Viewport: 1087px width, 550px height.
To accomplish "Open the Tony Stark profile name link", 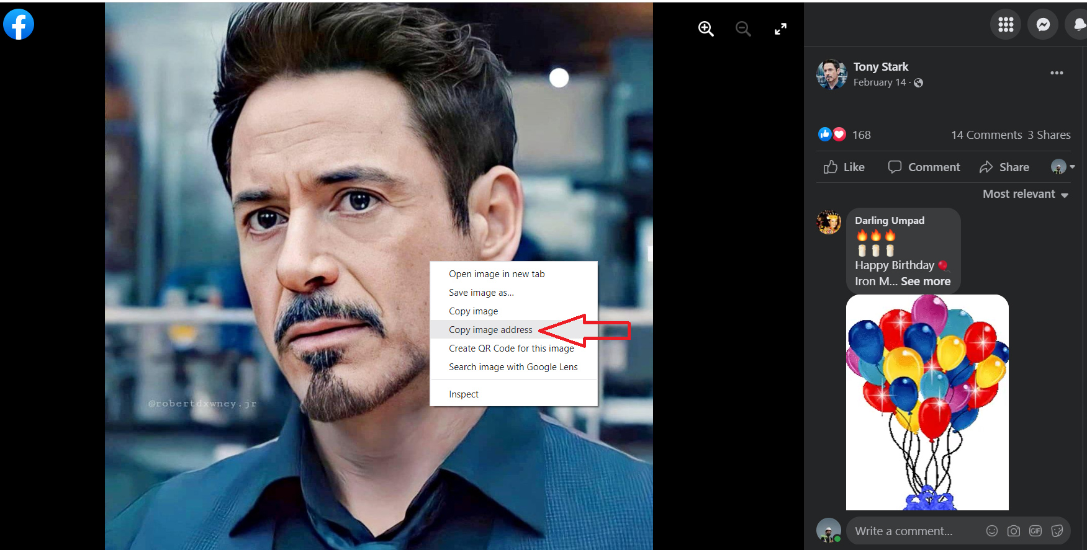I will (880, 66).
